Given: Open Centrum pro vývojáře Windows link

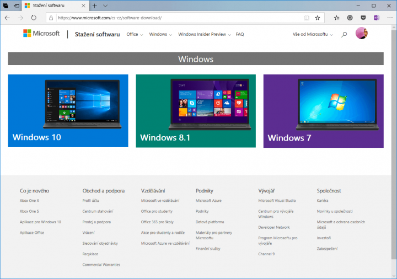Looking at the screenshot, I should coord(276,214).
